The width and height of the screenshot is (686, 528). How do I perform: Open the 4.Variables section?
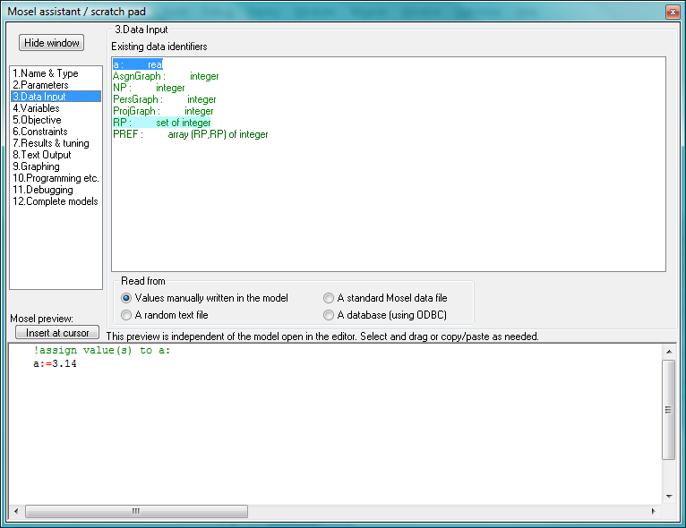coord(36,108)
